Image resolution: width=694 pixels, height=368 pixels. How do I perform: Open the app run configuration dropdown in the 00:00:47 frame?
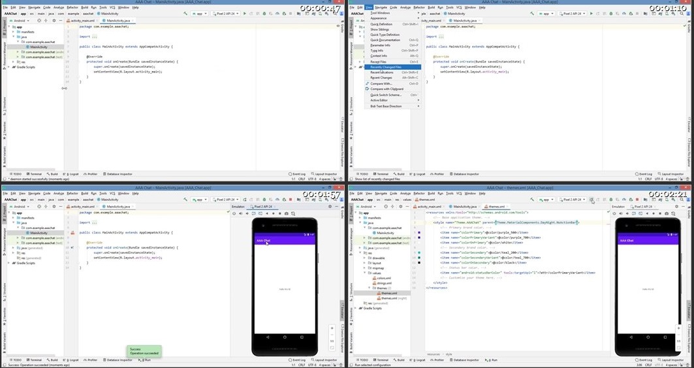point(199,14)
